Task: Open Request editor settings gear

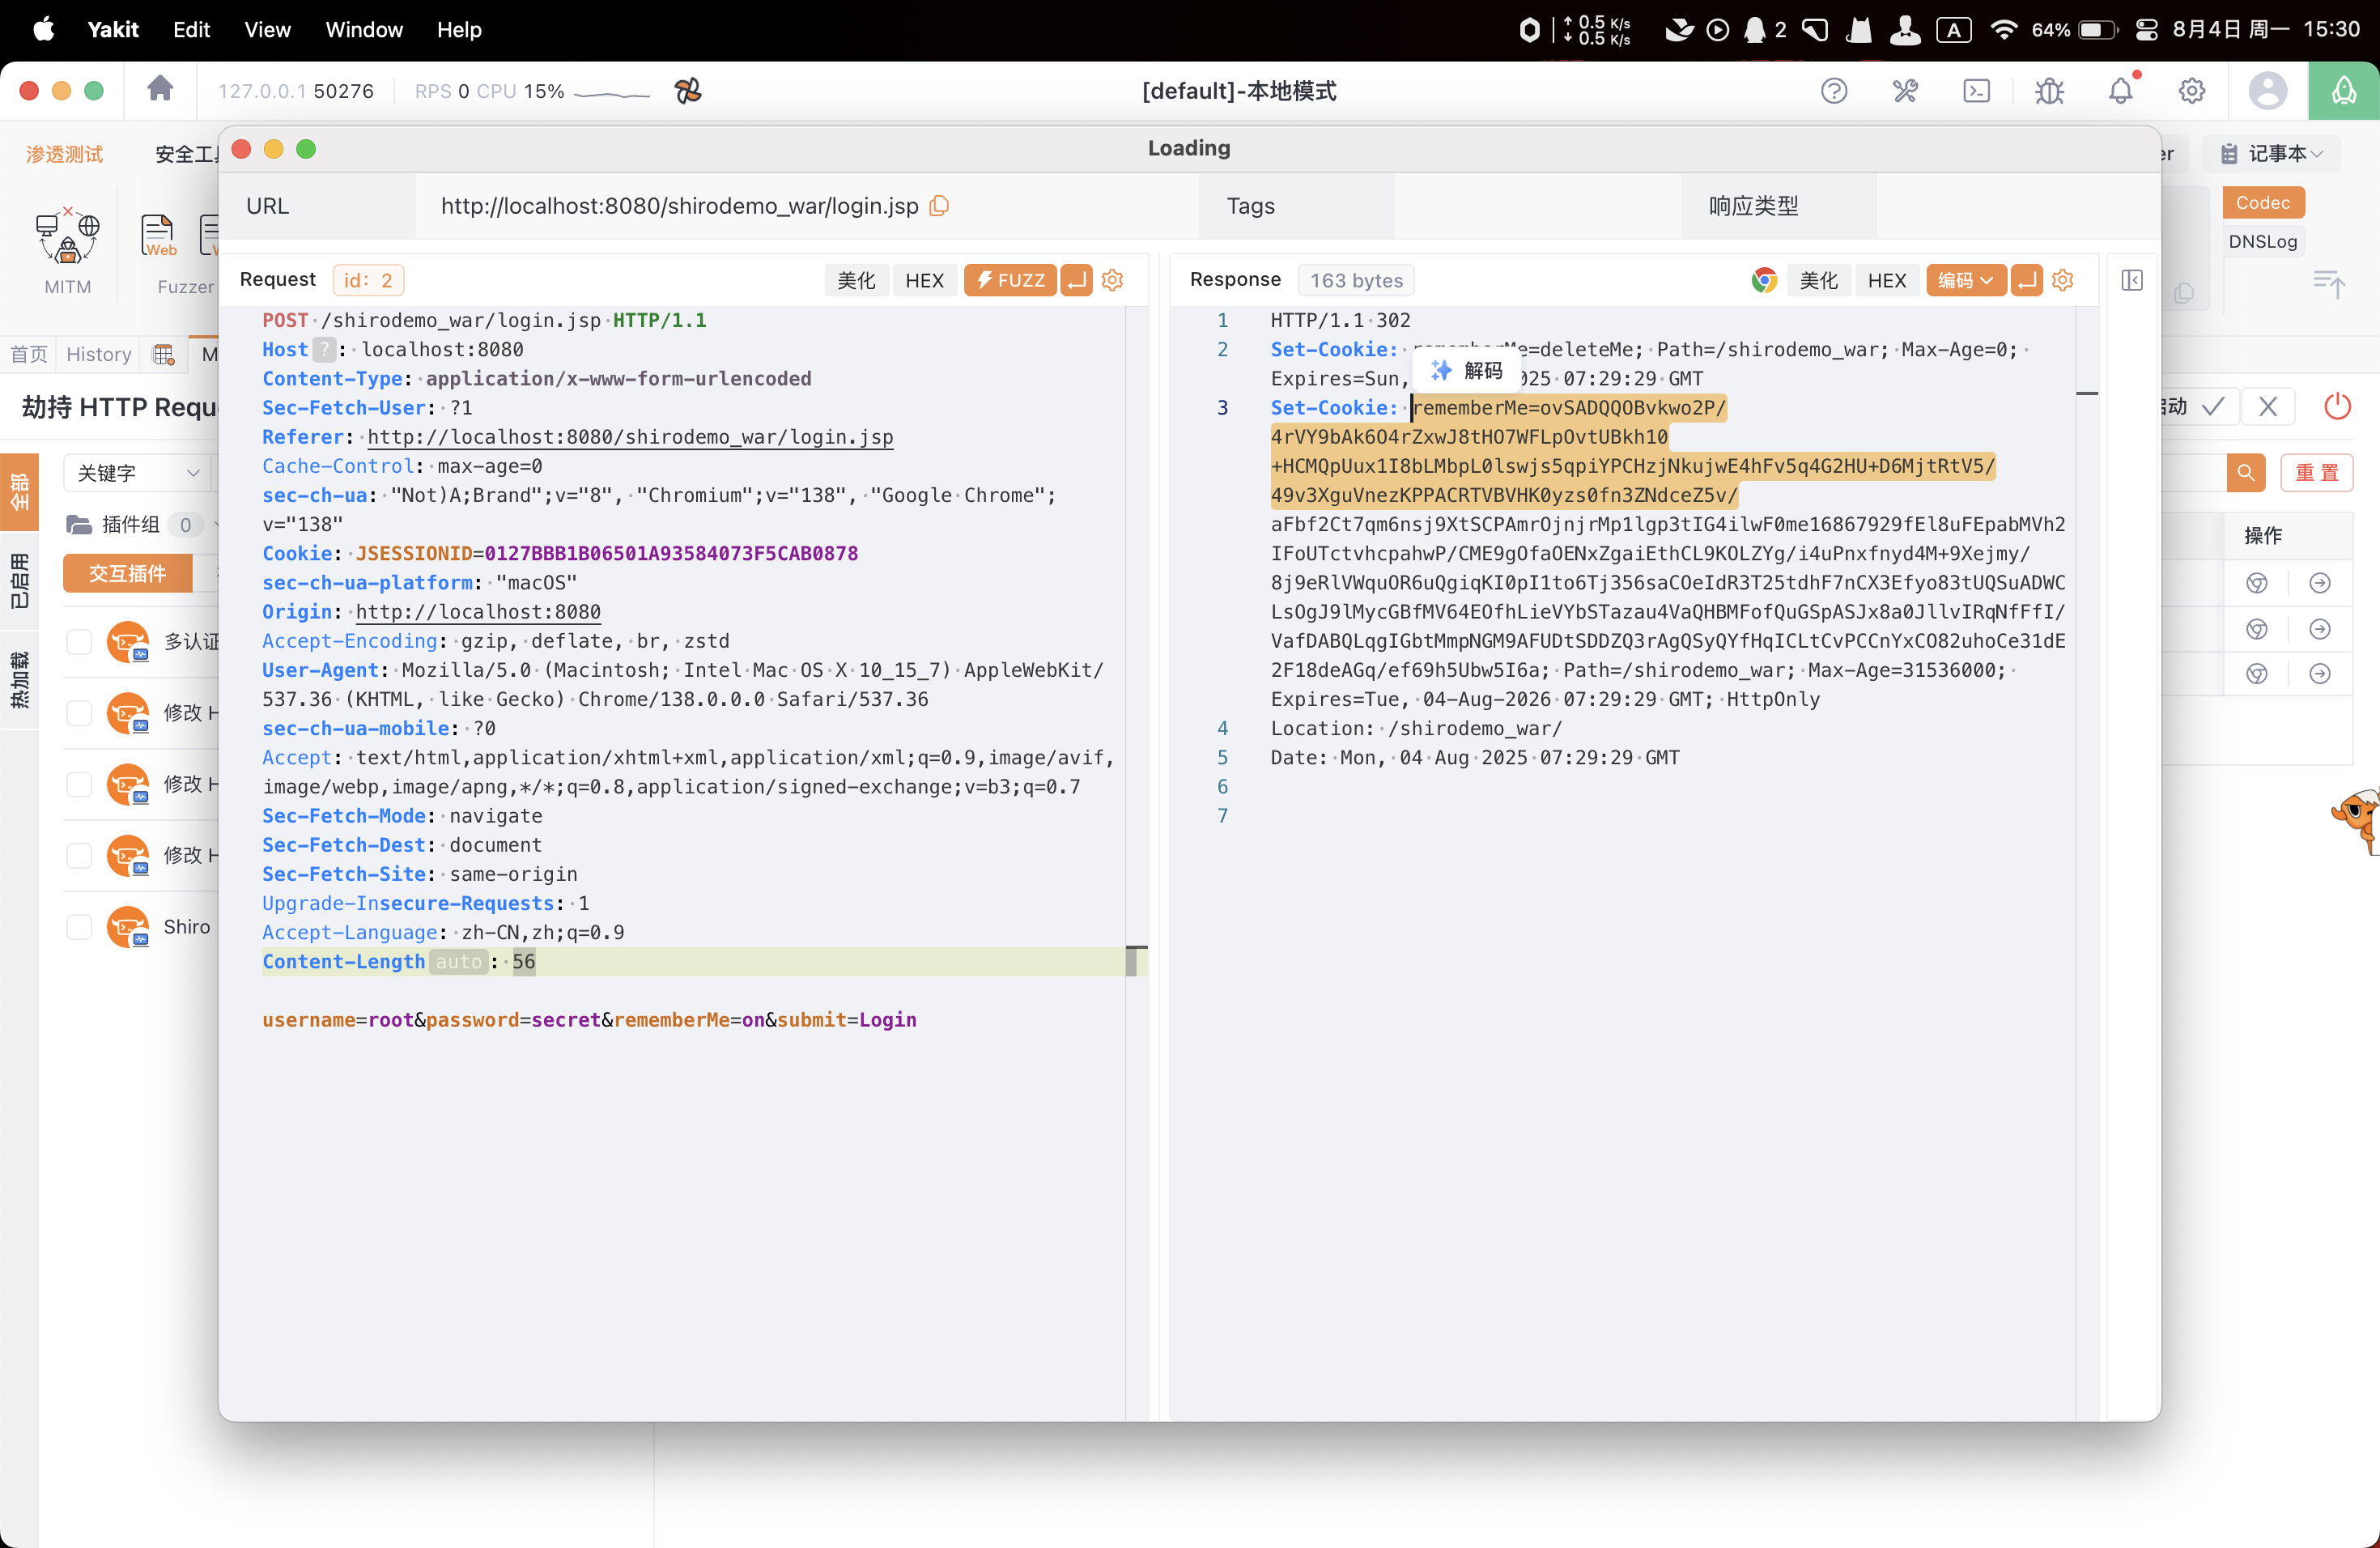Action: pos(1112,280)
